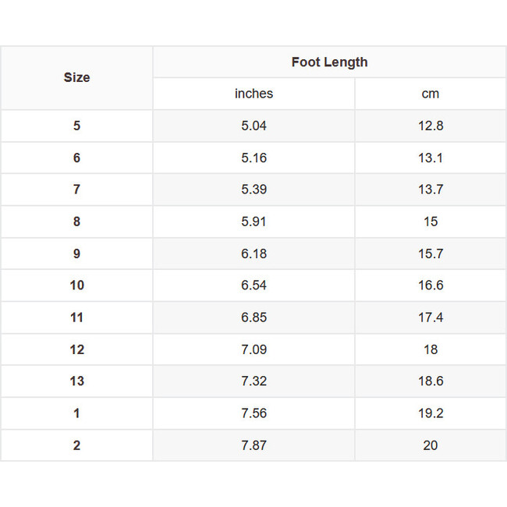Click the 18.6 cm cell

[x=431, y=381]
